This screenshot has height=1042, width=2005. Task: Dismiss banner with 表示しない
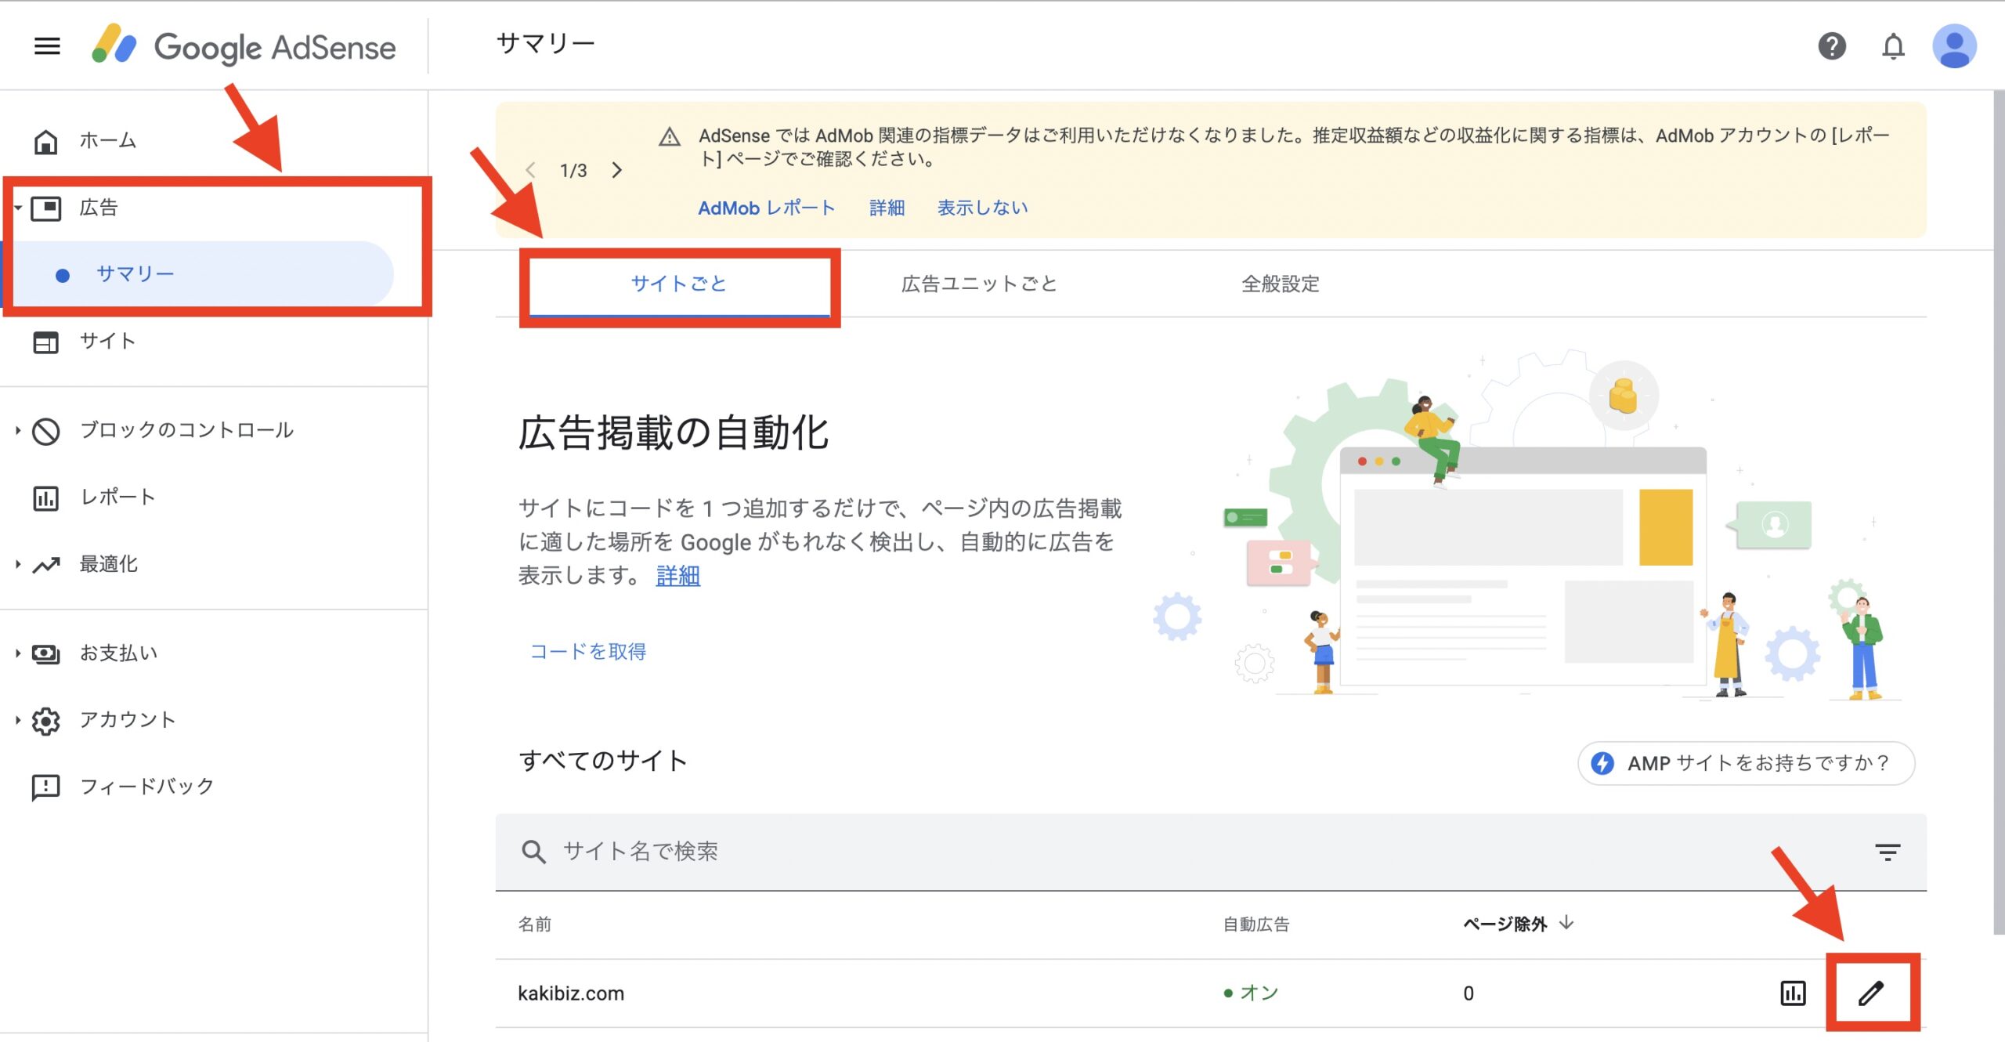pyautogui.click(x=982, y=208)
